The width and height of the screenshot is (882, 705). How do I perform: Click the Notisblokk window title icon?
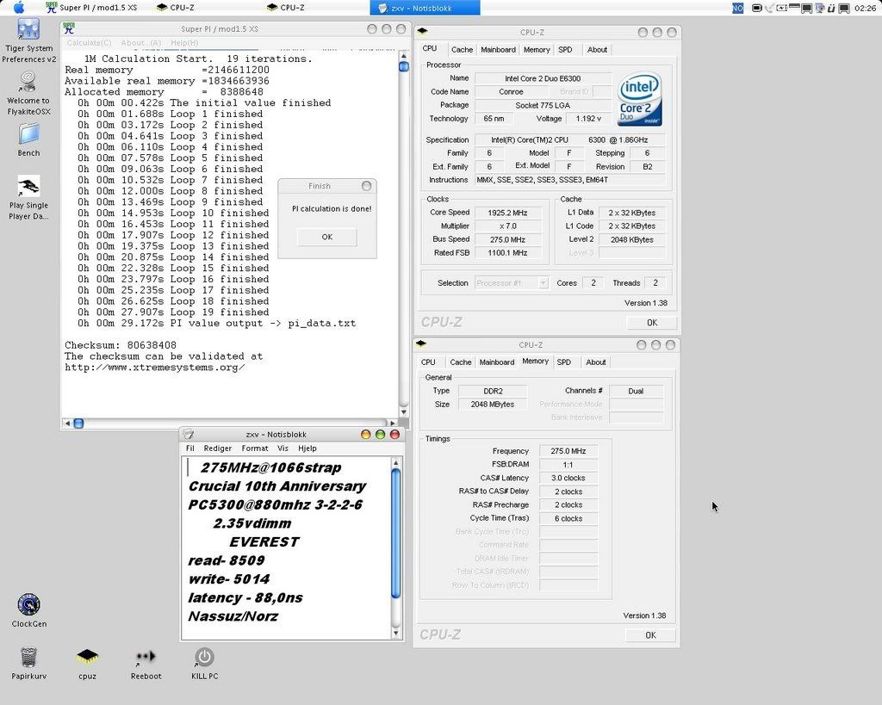pyautogui.click(x=189, y=434)
